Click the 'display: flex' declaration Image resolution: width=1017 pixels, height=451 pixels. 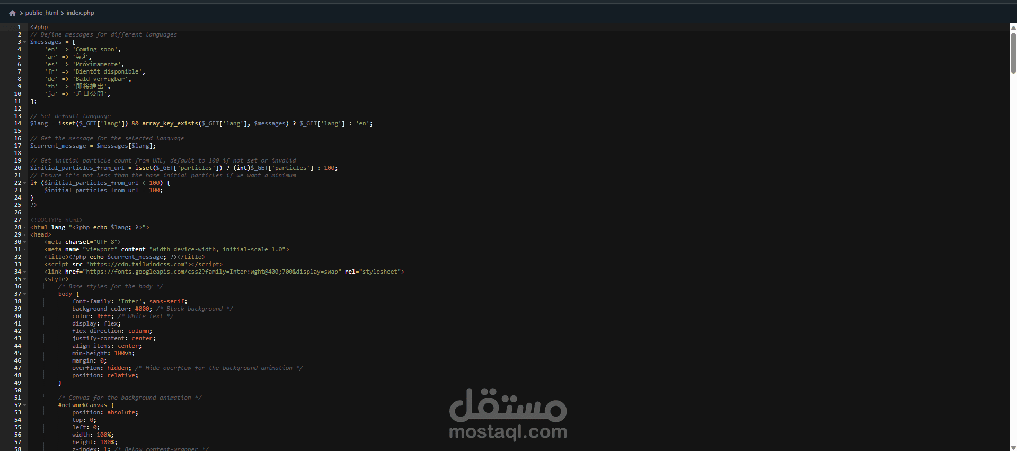pos(96,323)
